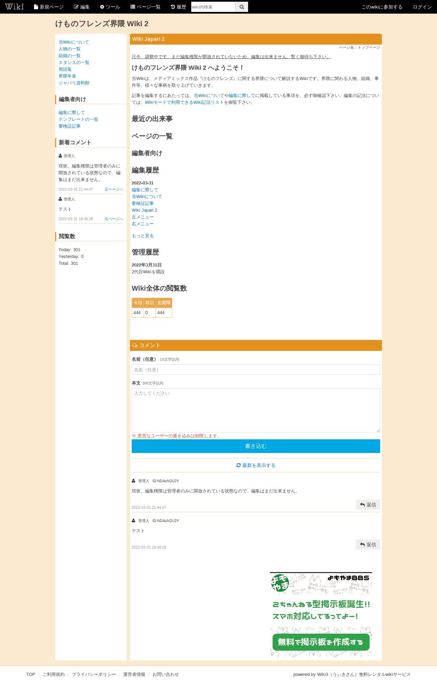Viewport: 437px width, 683px height.
Task: Click 最新を表示する refresh link
Action: (256, 465)
